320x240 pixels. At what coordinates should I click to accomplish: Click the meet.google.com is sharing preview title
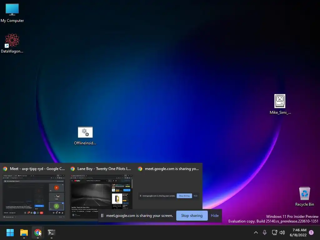pyautogui.click(x=172, y=169)
